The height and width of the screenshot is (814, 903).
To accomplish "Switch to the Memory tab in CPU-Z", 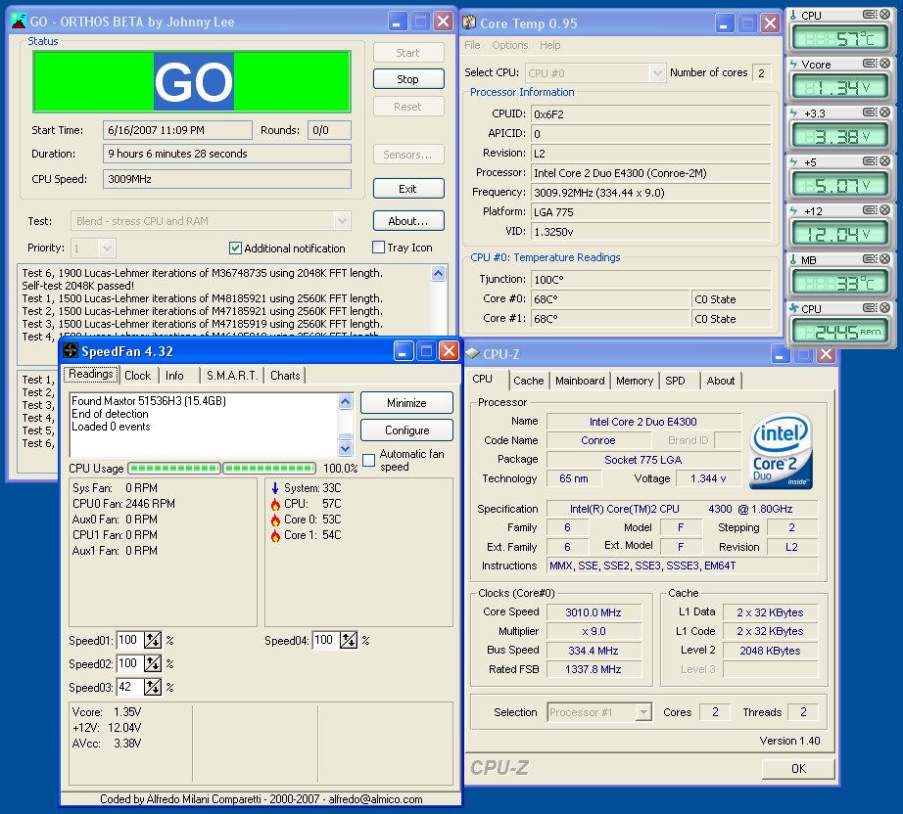I will 634,381.
